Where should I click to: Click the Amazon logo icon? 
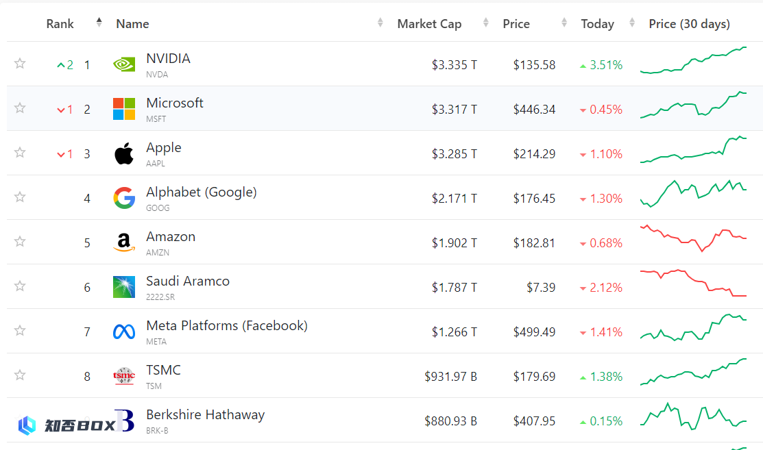(124, 242)
